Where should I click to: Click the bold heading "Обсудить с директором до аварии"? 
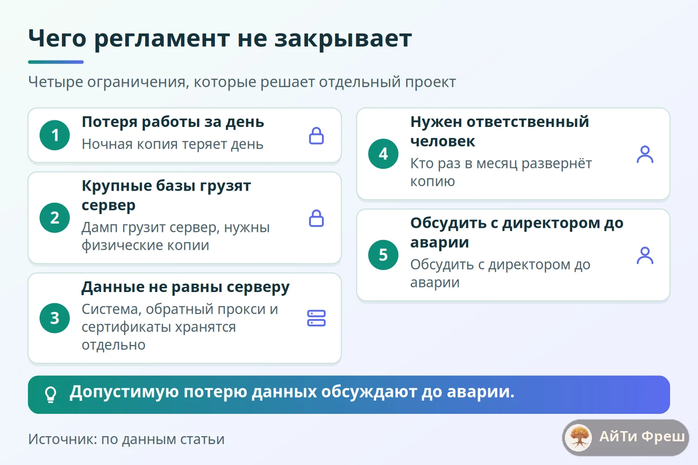[517, 232]
